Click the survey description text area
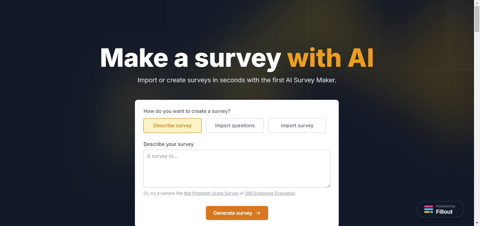 click(x=237, y=169)
